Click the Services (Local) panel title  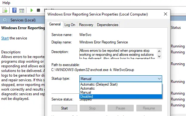pyautogui.click(x=23, y=20)
